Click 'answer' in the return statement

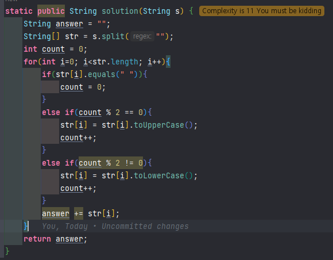pyautogui.click(x=69, y=239)
